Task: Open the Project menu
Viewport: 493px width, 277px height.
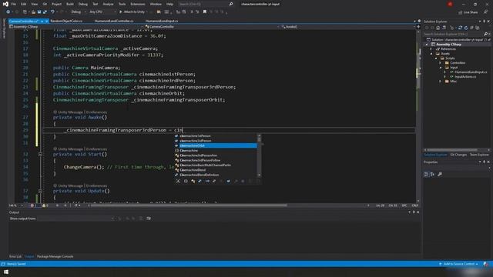Action: pyautogui.click(x=56, y=4)
